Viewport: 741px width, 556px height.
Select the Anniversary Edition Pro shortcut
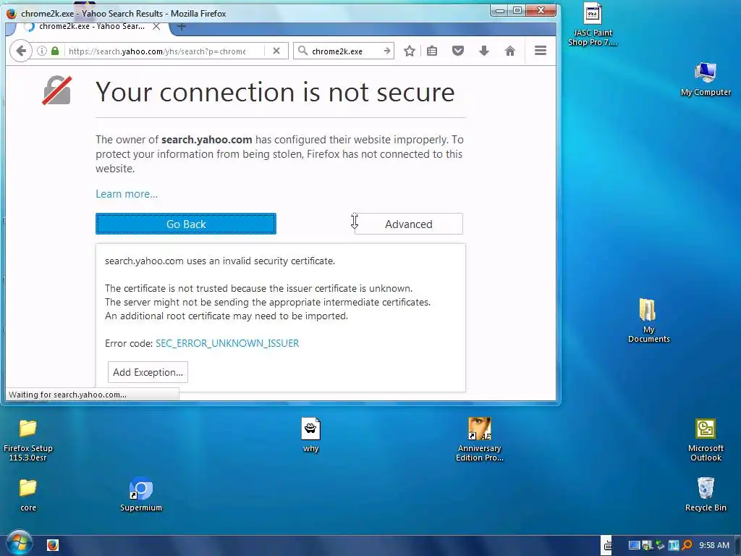(479, 439)
